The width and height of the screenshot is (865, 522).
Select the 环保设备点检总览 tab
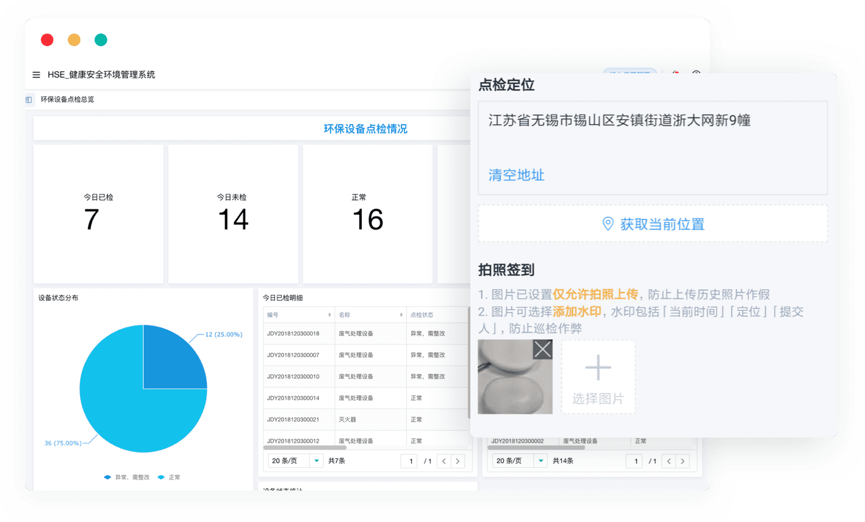(x=67, y=100)
